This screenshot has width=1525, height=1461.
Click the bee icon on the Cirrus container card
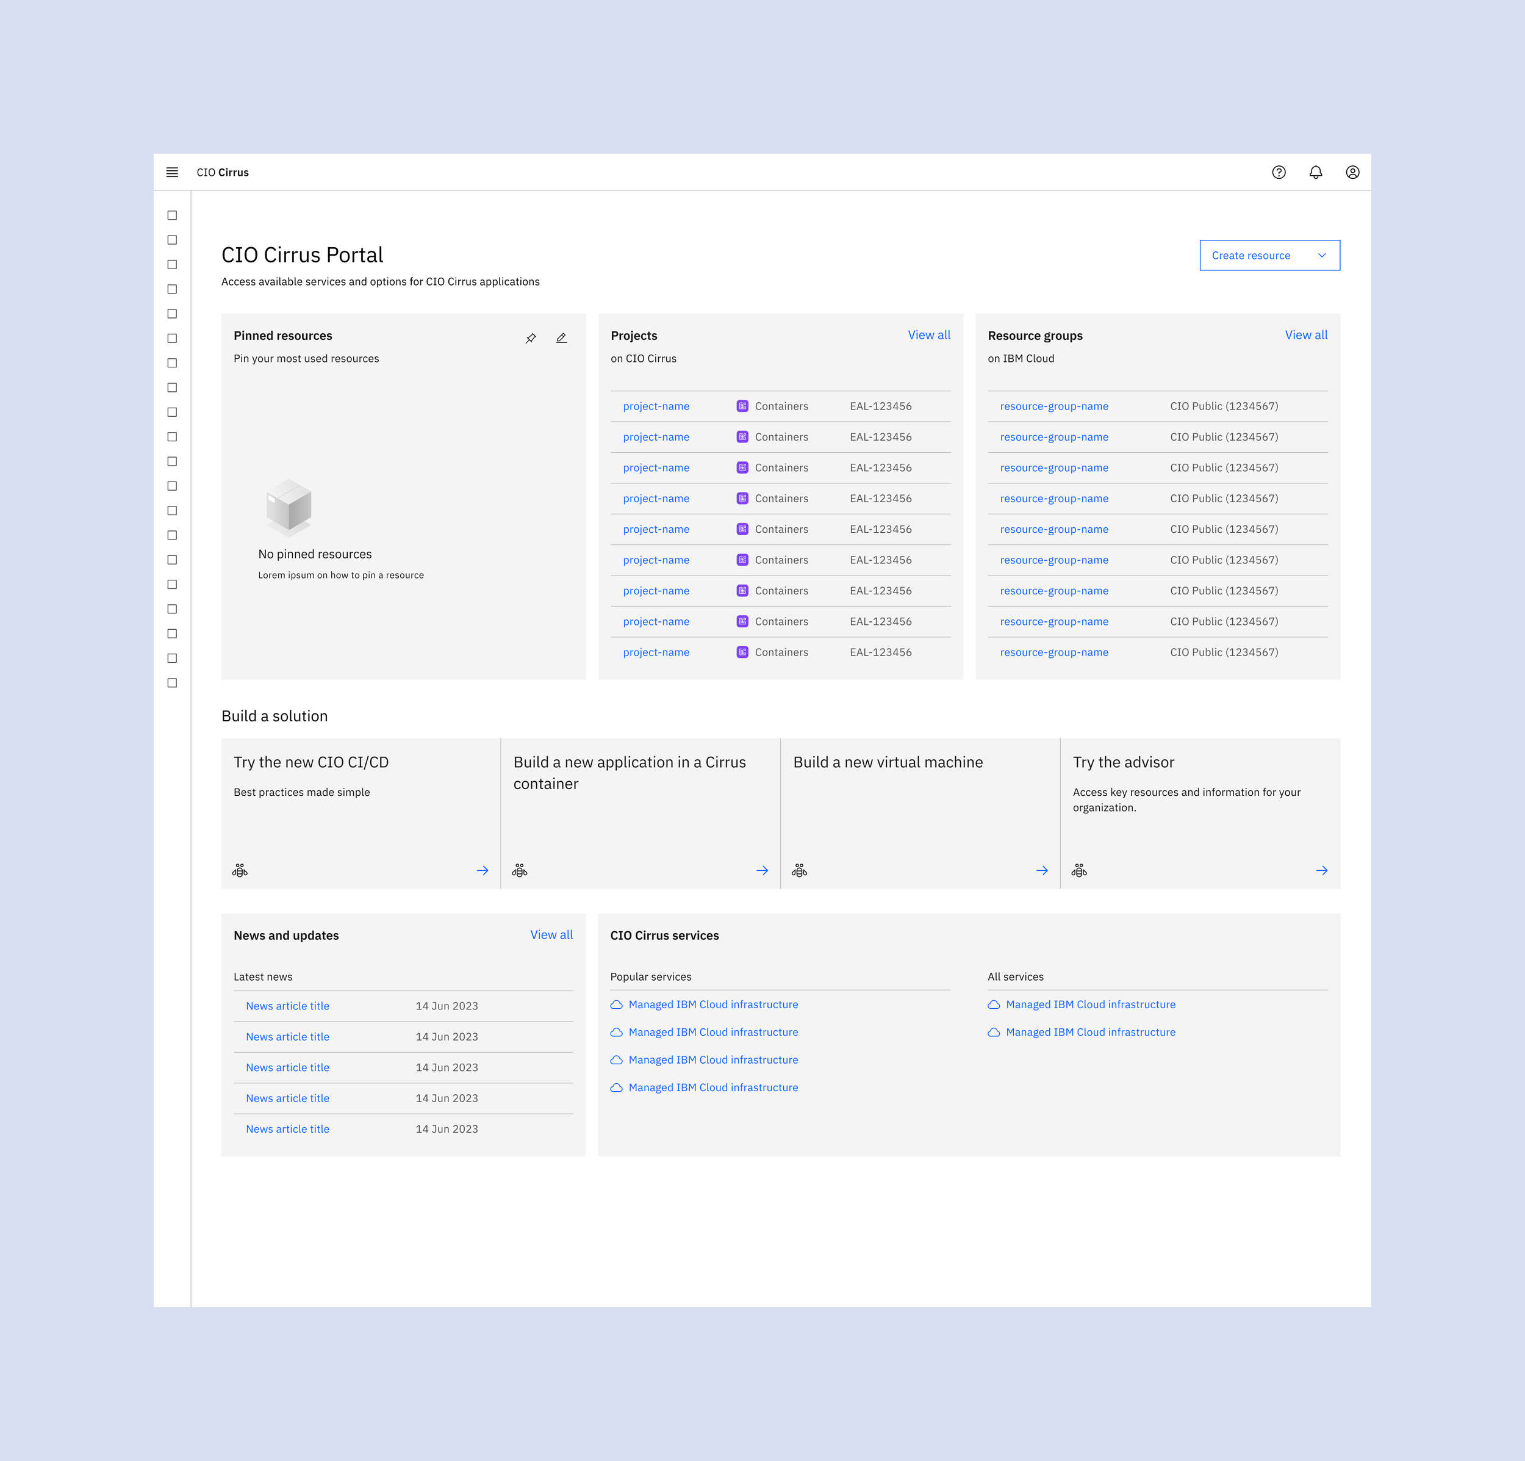(520, 870)
